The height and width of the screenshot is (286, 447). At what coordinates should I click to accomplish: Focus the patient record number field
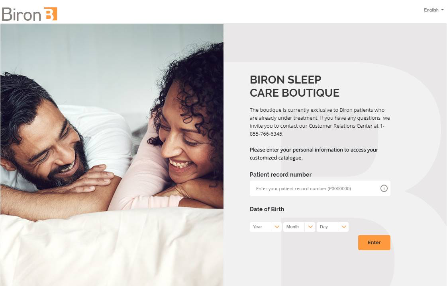pos(320,189)
